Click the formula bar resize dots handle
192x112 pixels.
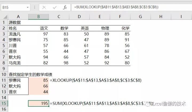click(35, 7)
